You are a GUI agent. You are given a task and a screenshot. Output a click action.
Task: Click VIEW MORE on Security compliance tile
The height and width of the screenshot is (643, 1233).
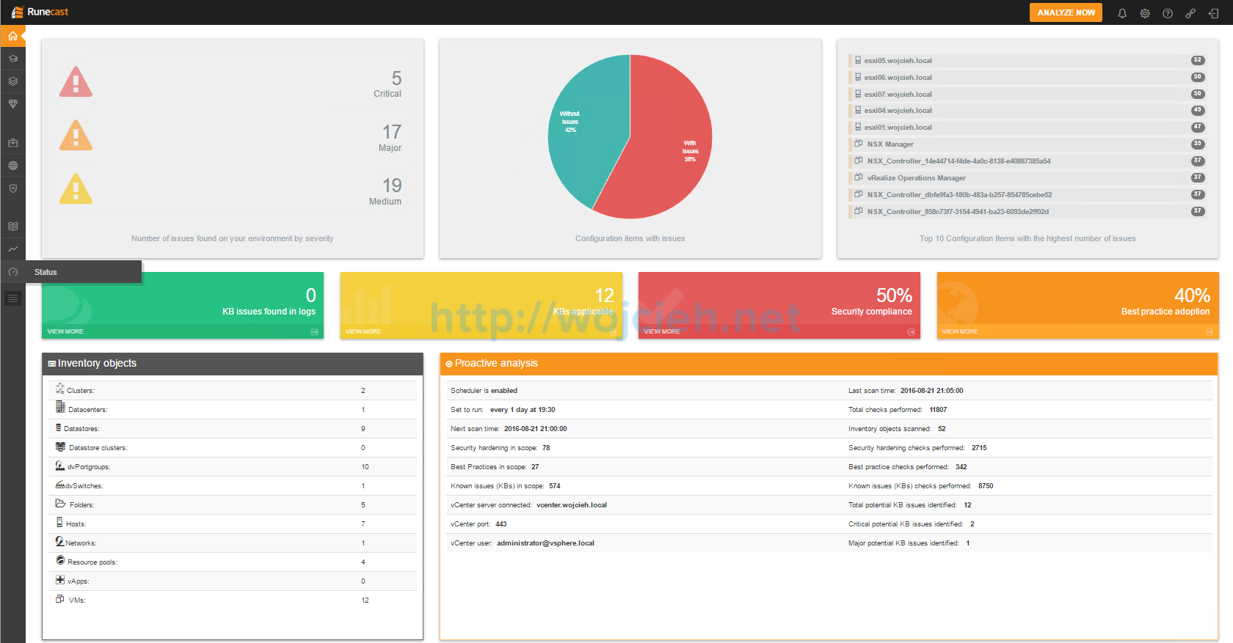pyautogui.click(x=662, y=331)
